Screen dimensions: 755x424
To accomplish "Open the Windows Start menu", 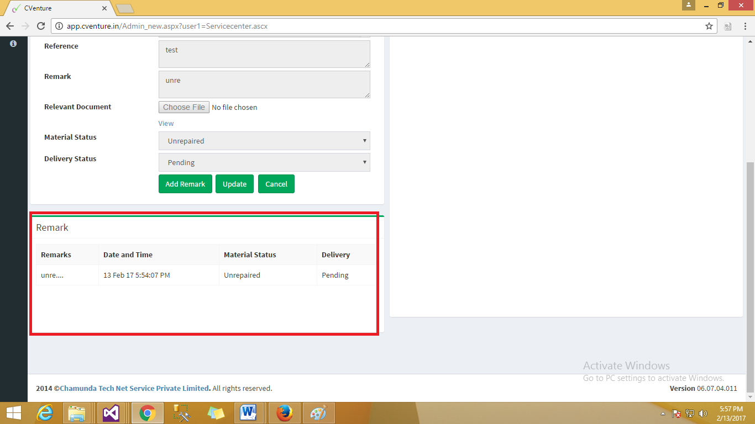I will [x=13, y=413].
